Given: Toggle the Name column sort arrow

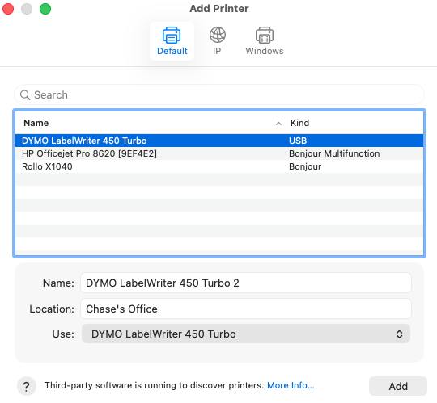Looking at the screenshot, I should click(278, 124).
